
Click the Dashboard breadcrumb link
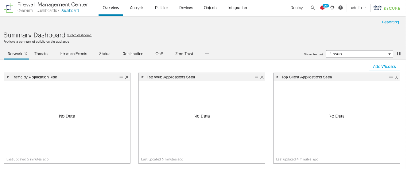70,11
